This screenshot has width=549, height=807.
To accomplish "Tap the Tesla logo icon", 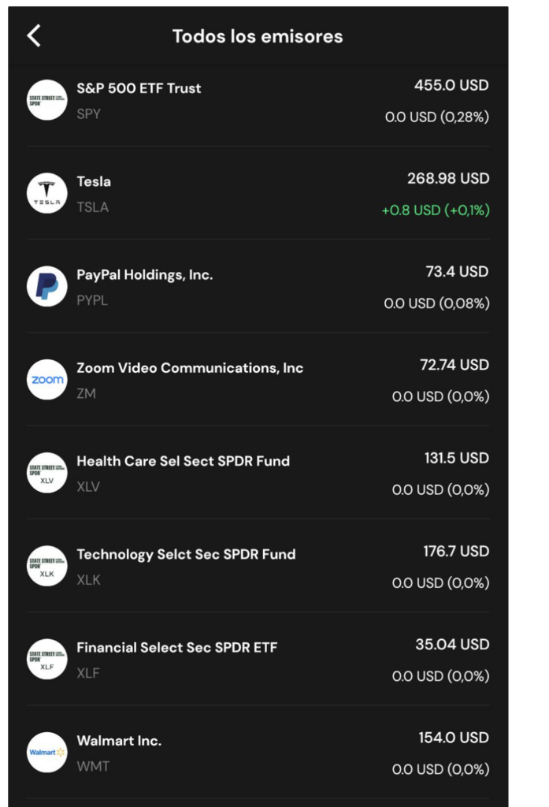I will click(46, 193).
